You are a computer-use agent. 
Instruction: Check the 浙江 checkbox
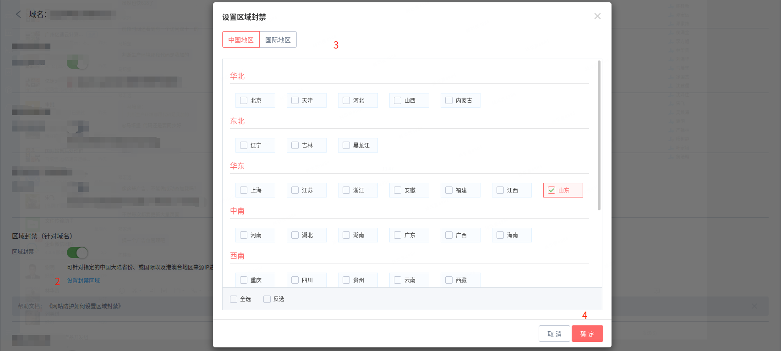(x=346, y=190)
